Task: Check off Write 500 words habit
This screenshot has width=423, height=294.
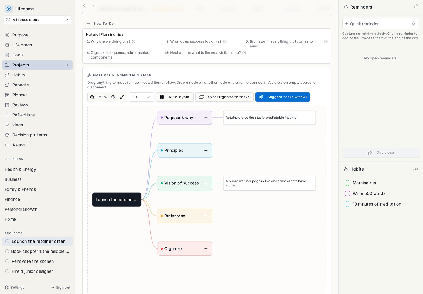Action: pos(348,193)
